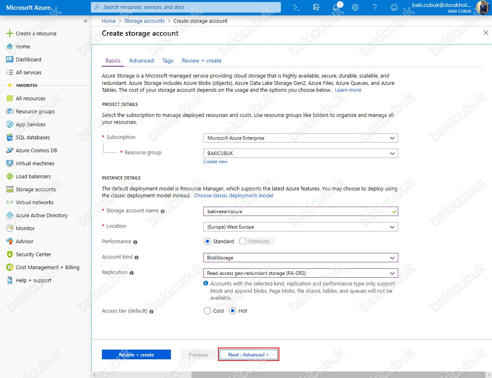Click the Storage account name input field
The height and width of the screenshot is (378, 492).
click(x=300, y=212)
